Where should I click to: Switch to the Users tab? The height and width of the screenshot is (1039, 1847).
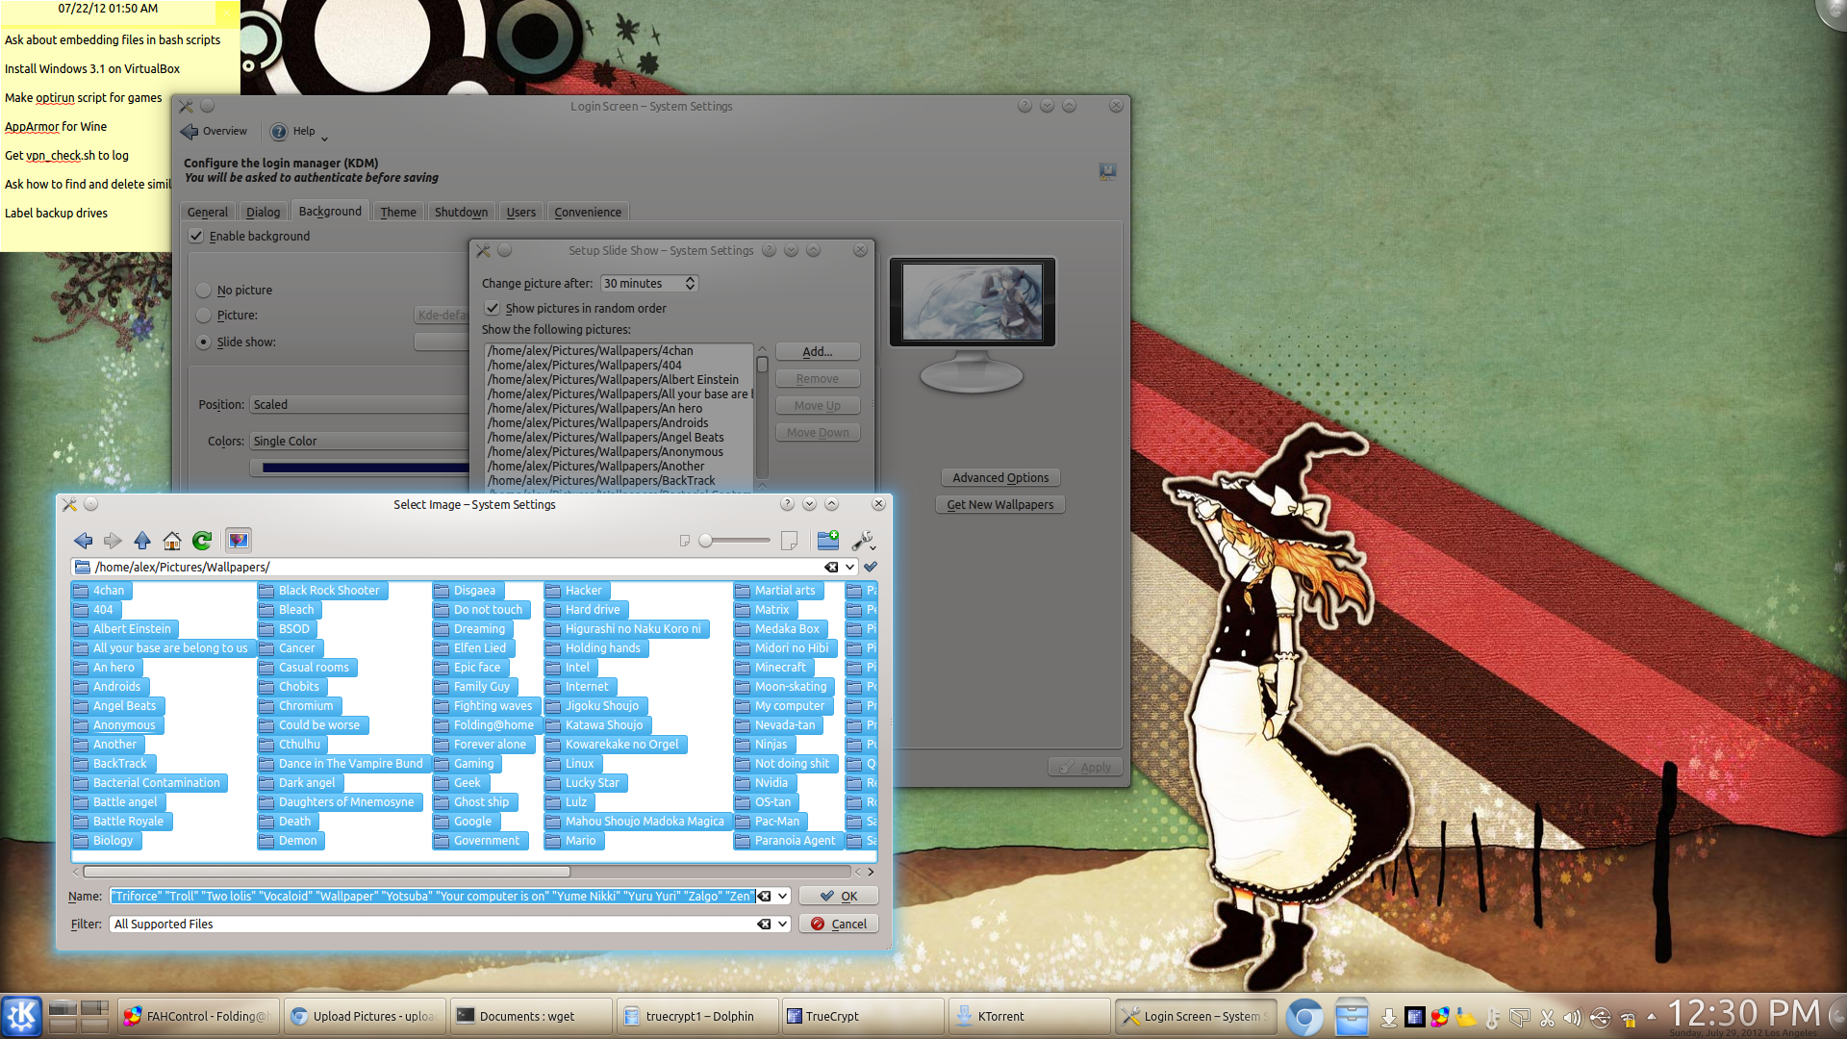[x=521, y=213]
